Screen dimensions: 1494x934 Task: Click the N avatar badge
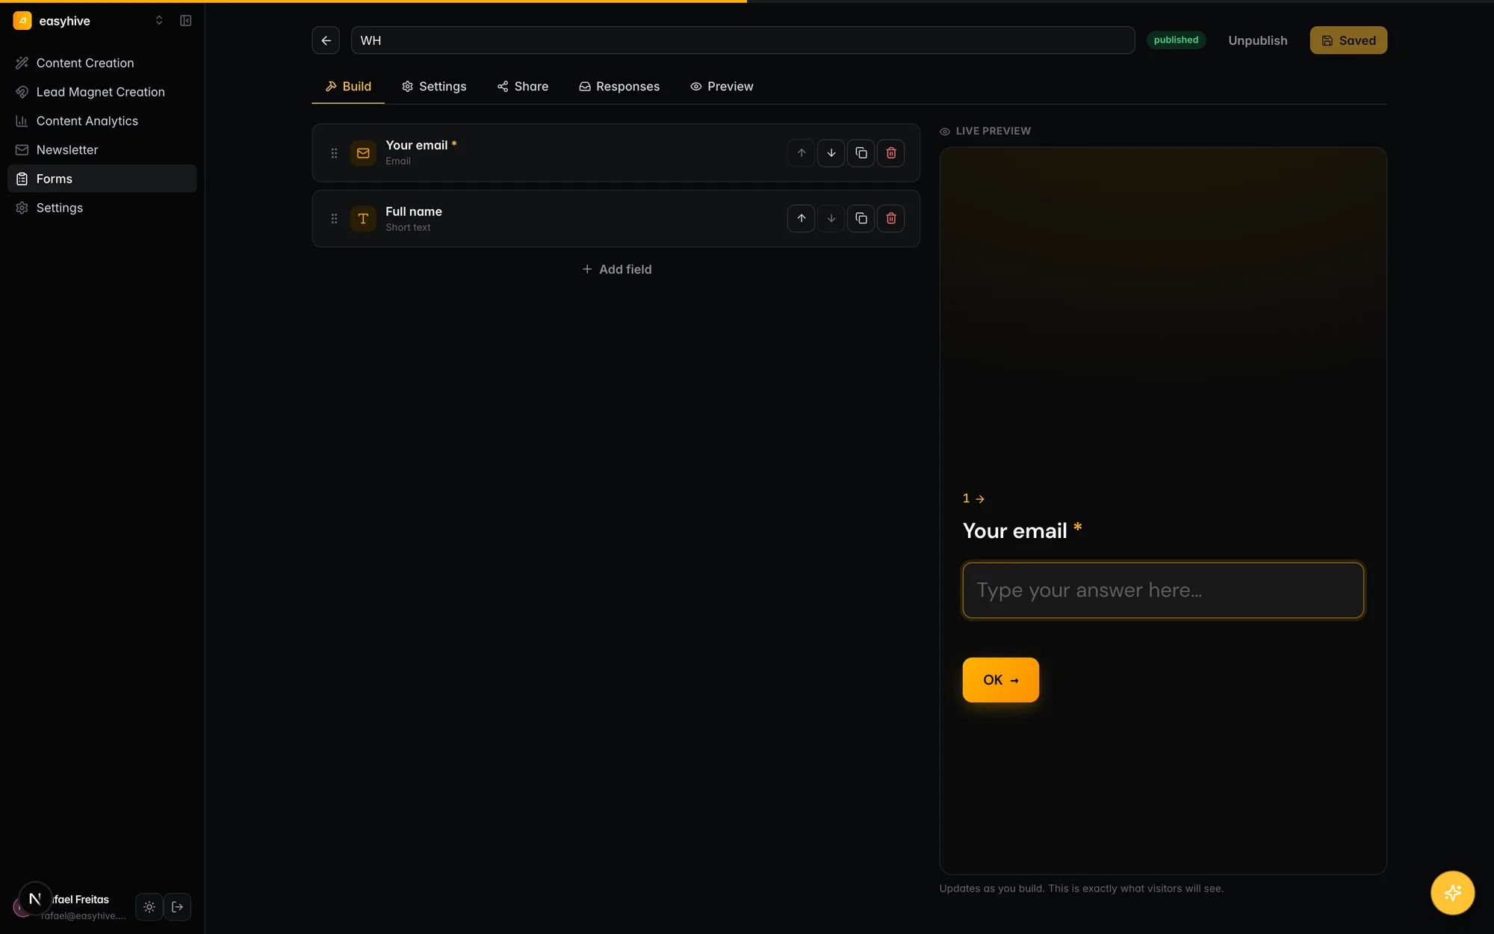tap(35, 899)
